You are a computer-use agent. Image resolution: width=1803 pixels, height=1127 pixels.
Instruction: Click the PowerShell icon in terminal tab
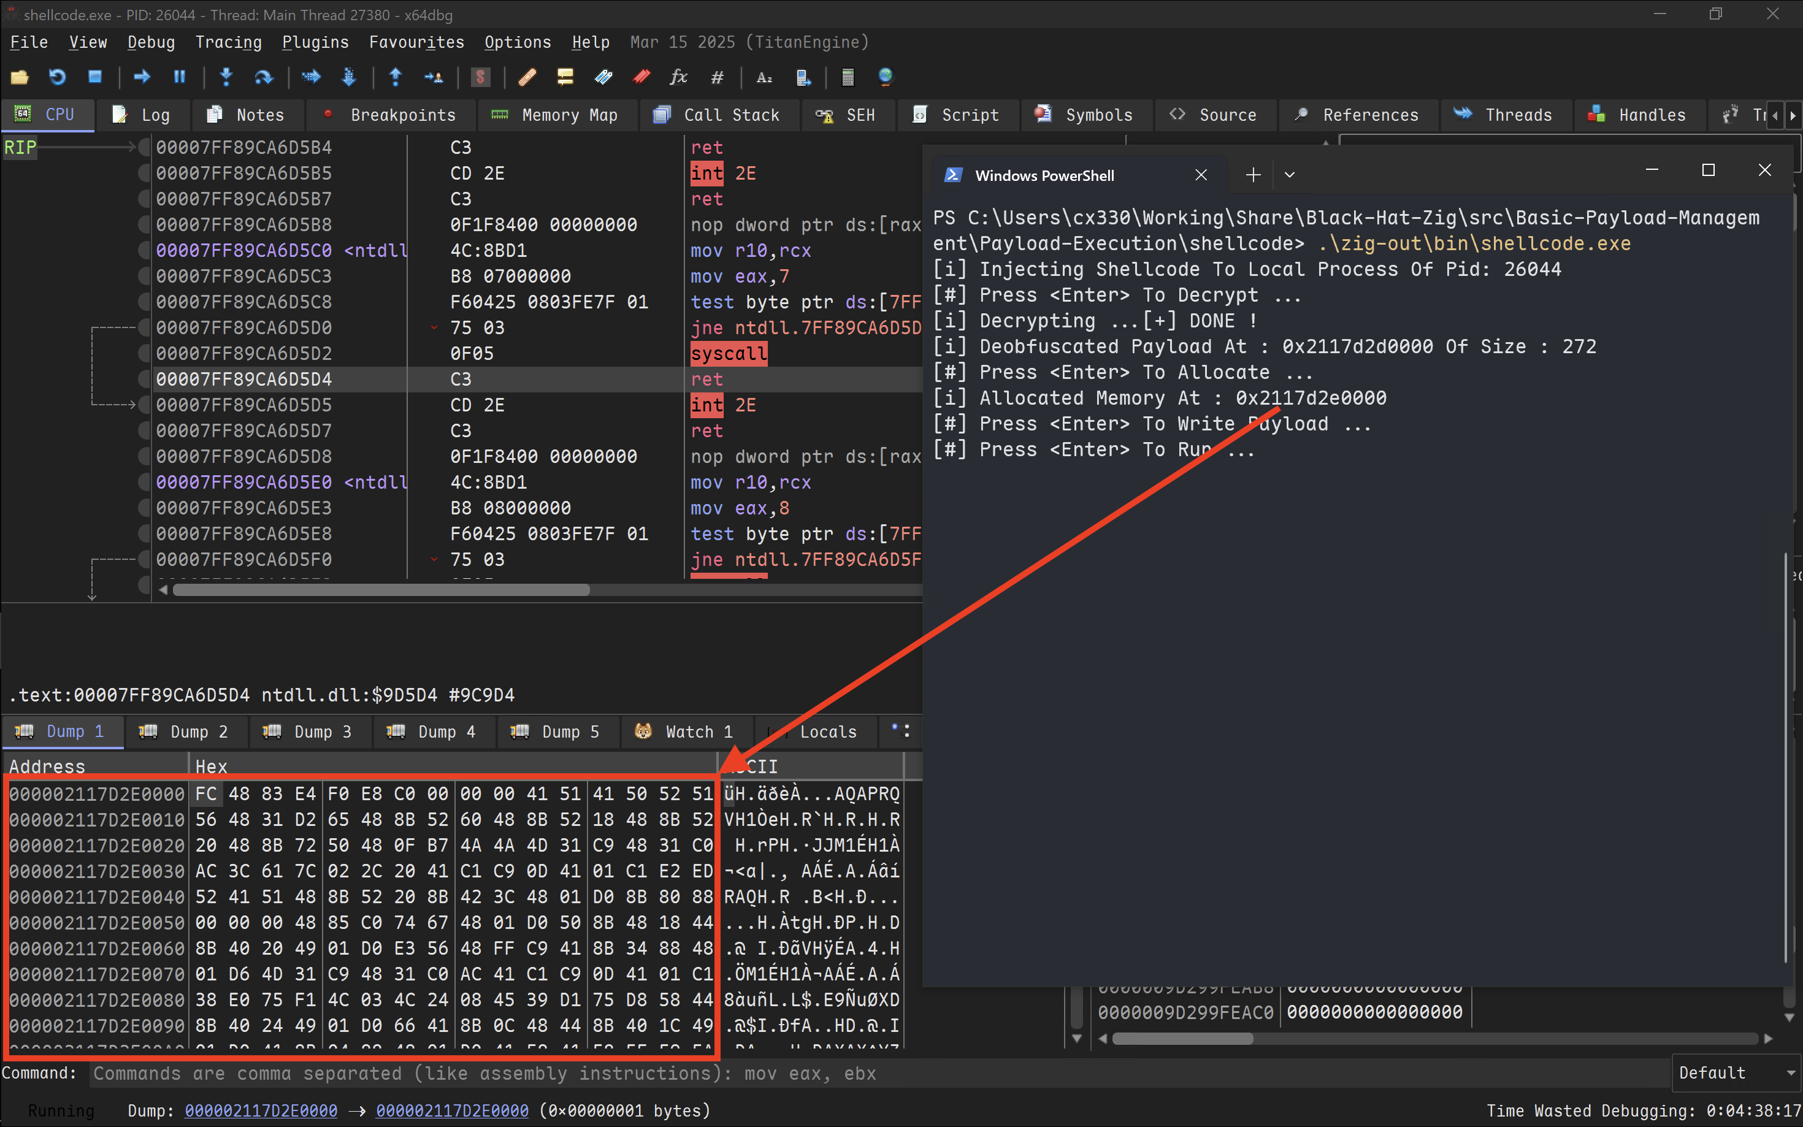952,175
